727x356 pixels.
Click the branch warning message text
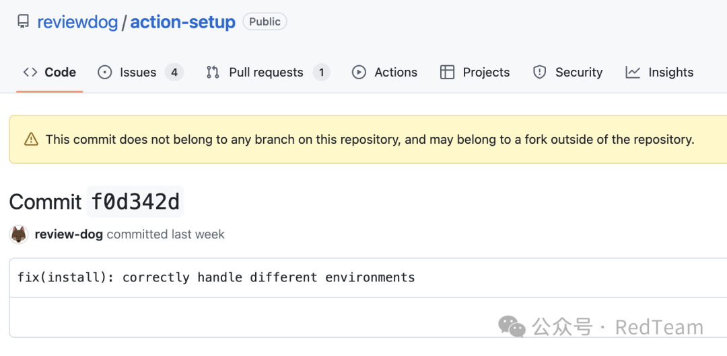(x=370, y=139)
